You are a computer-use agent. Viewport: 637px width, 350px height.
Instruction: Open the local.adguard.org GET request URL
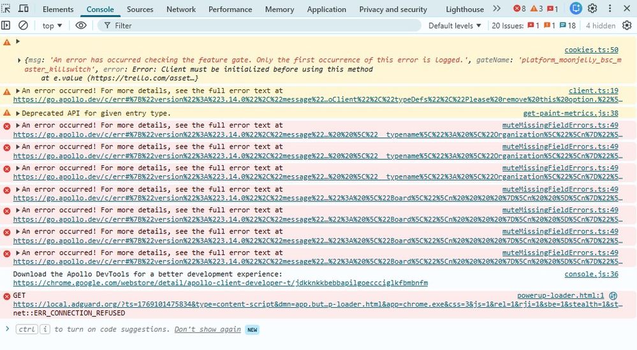318,304
